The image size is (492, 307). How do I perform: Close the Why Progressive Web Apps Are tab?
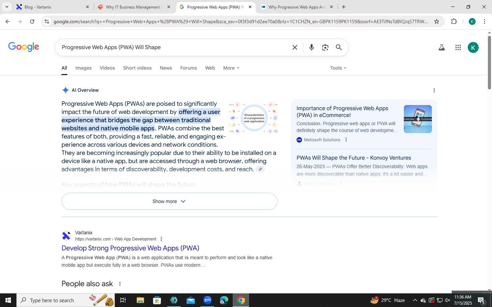[x=331, y=7]
